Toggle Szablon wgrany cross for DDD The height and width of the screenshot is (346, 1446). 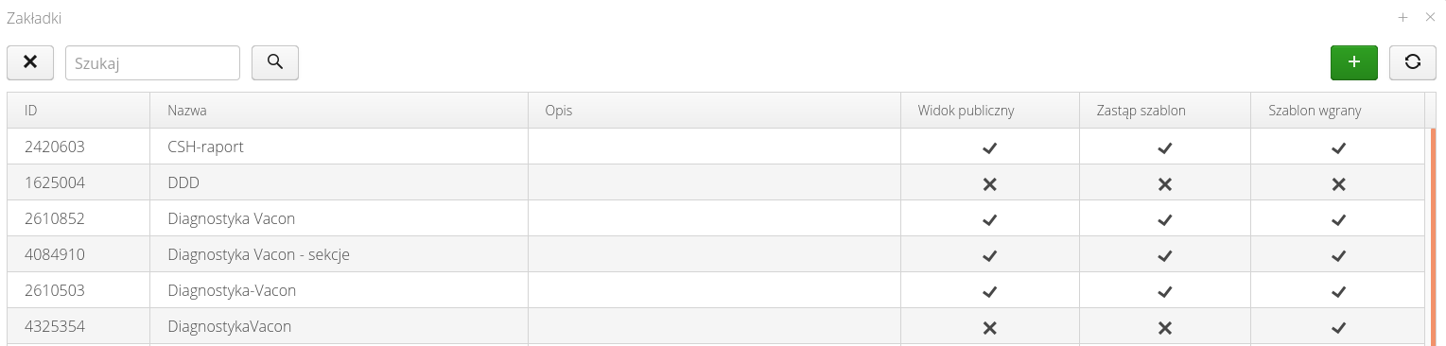coord(1338,183)
